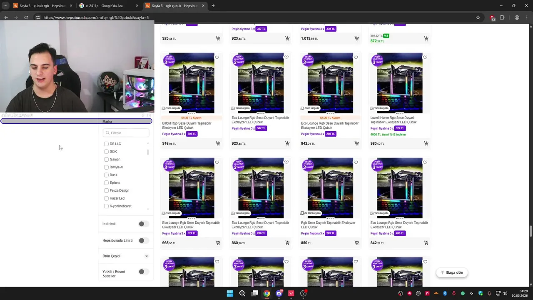The image size is (533, 300).
Task: Add the 850 TL product to cart
Action: coord(356,243)
